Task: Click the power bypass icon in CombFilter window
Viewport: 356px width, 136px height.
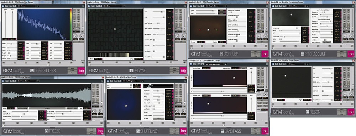Action: tap(3, 6)
